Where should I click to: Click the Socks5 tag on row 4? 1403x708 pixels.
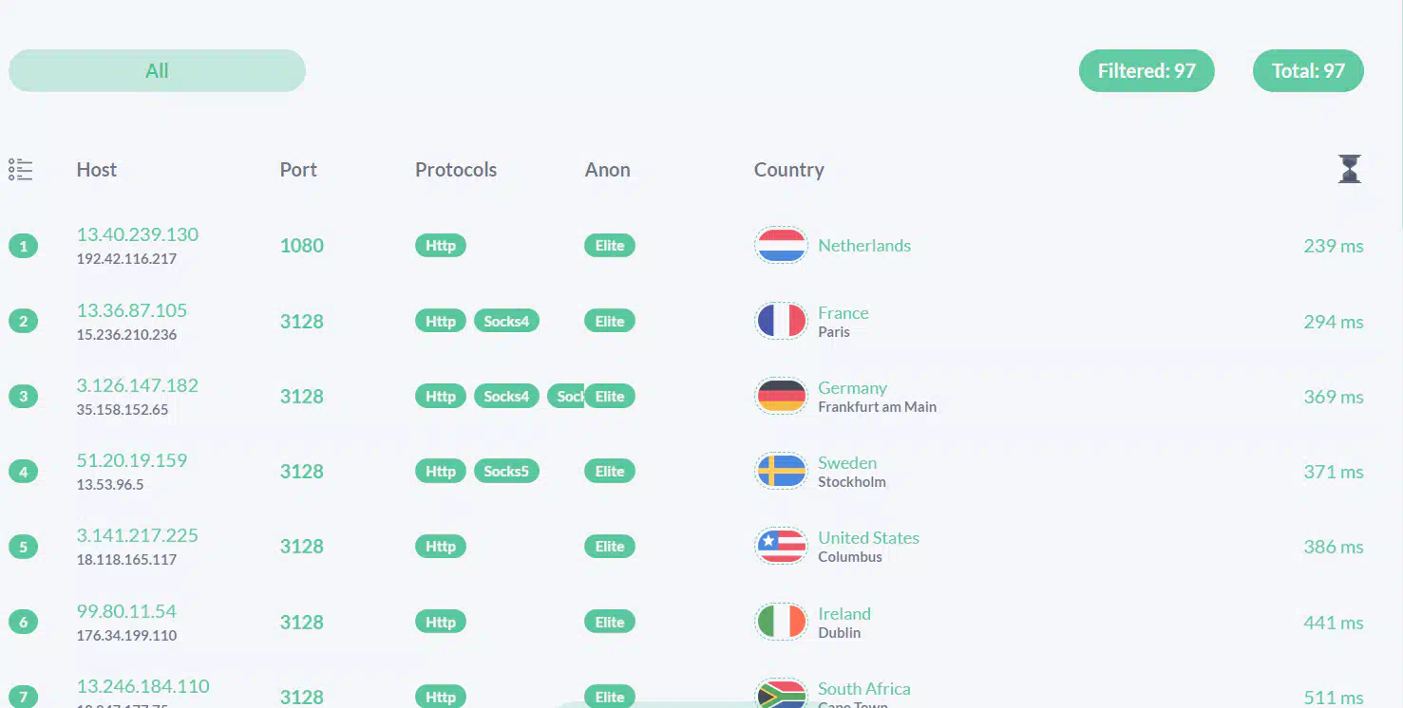click(x=506, y=472)
